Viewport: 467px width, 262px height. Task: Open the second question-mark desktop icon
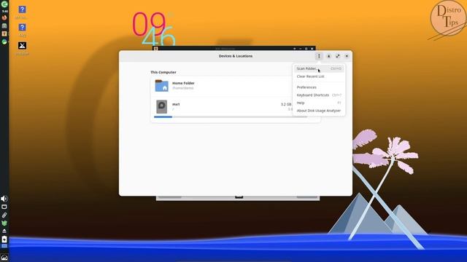point(22,28)
